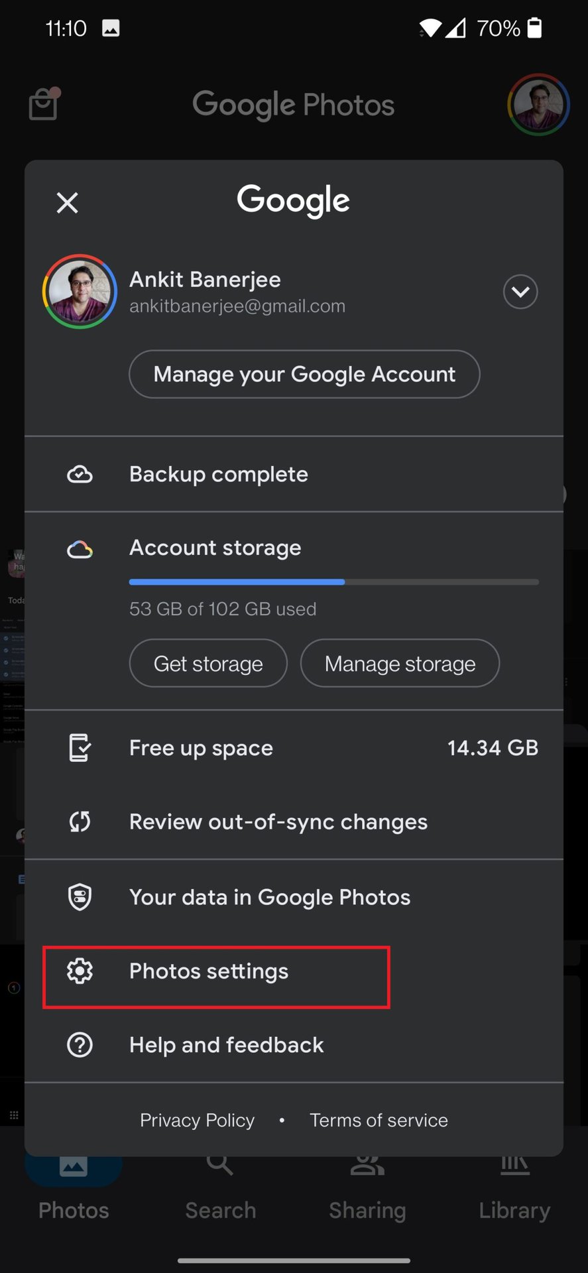Tap the out-of-sync changes sync icon

click(80, 822)
